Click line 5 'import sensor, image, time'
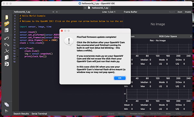This screenshot has width=194, height=117. click(x=36, y=27)
